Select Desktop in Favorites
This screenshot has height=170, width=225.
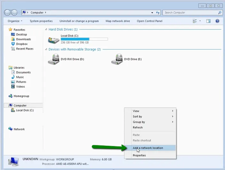21,35
